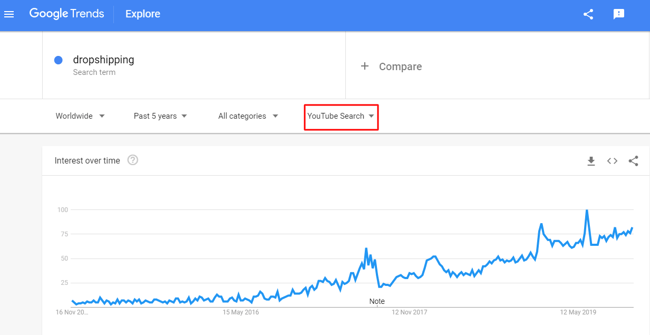Click the Compare button to add term

[400, 66]
